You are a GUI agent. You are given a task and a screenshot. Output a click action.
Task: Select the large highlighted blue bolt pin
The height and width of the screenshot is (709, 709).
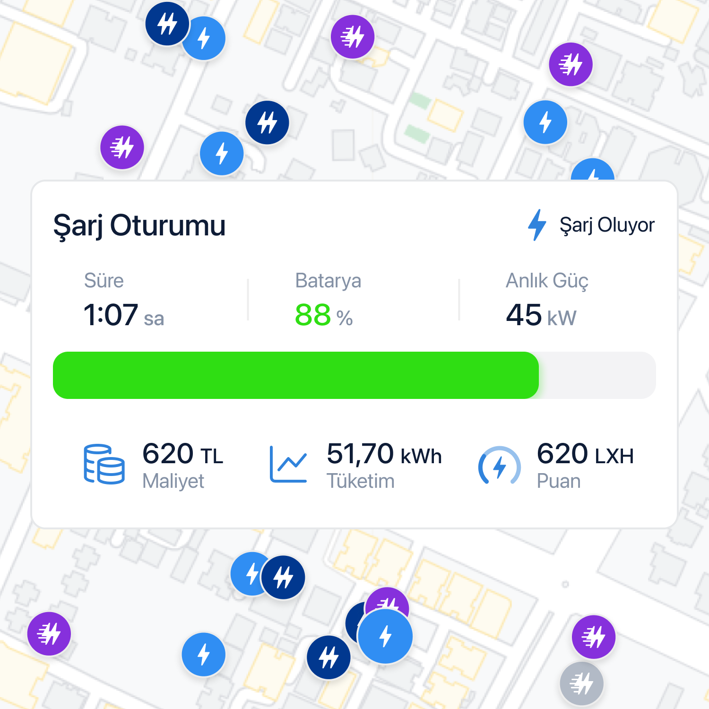[x=385, y=636]
